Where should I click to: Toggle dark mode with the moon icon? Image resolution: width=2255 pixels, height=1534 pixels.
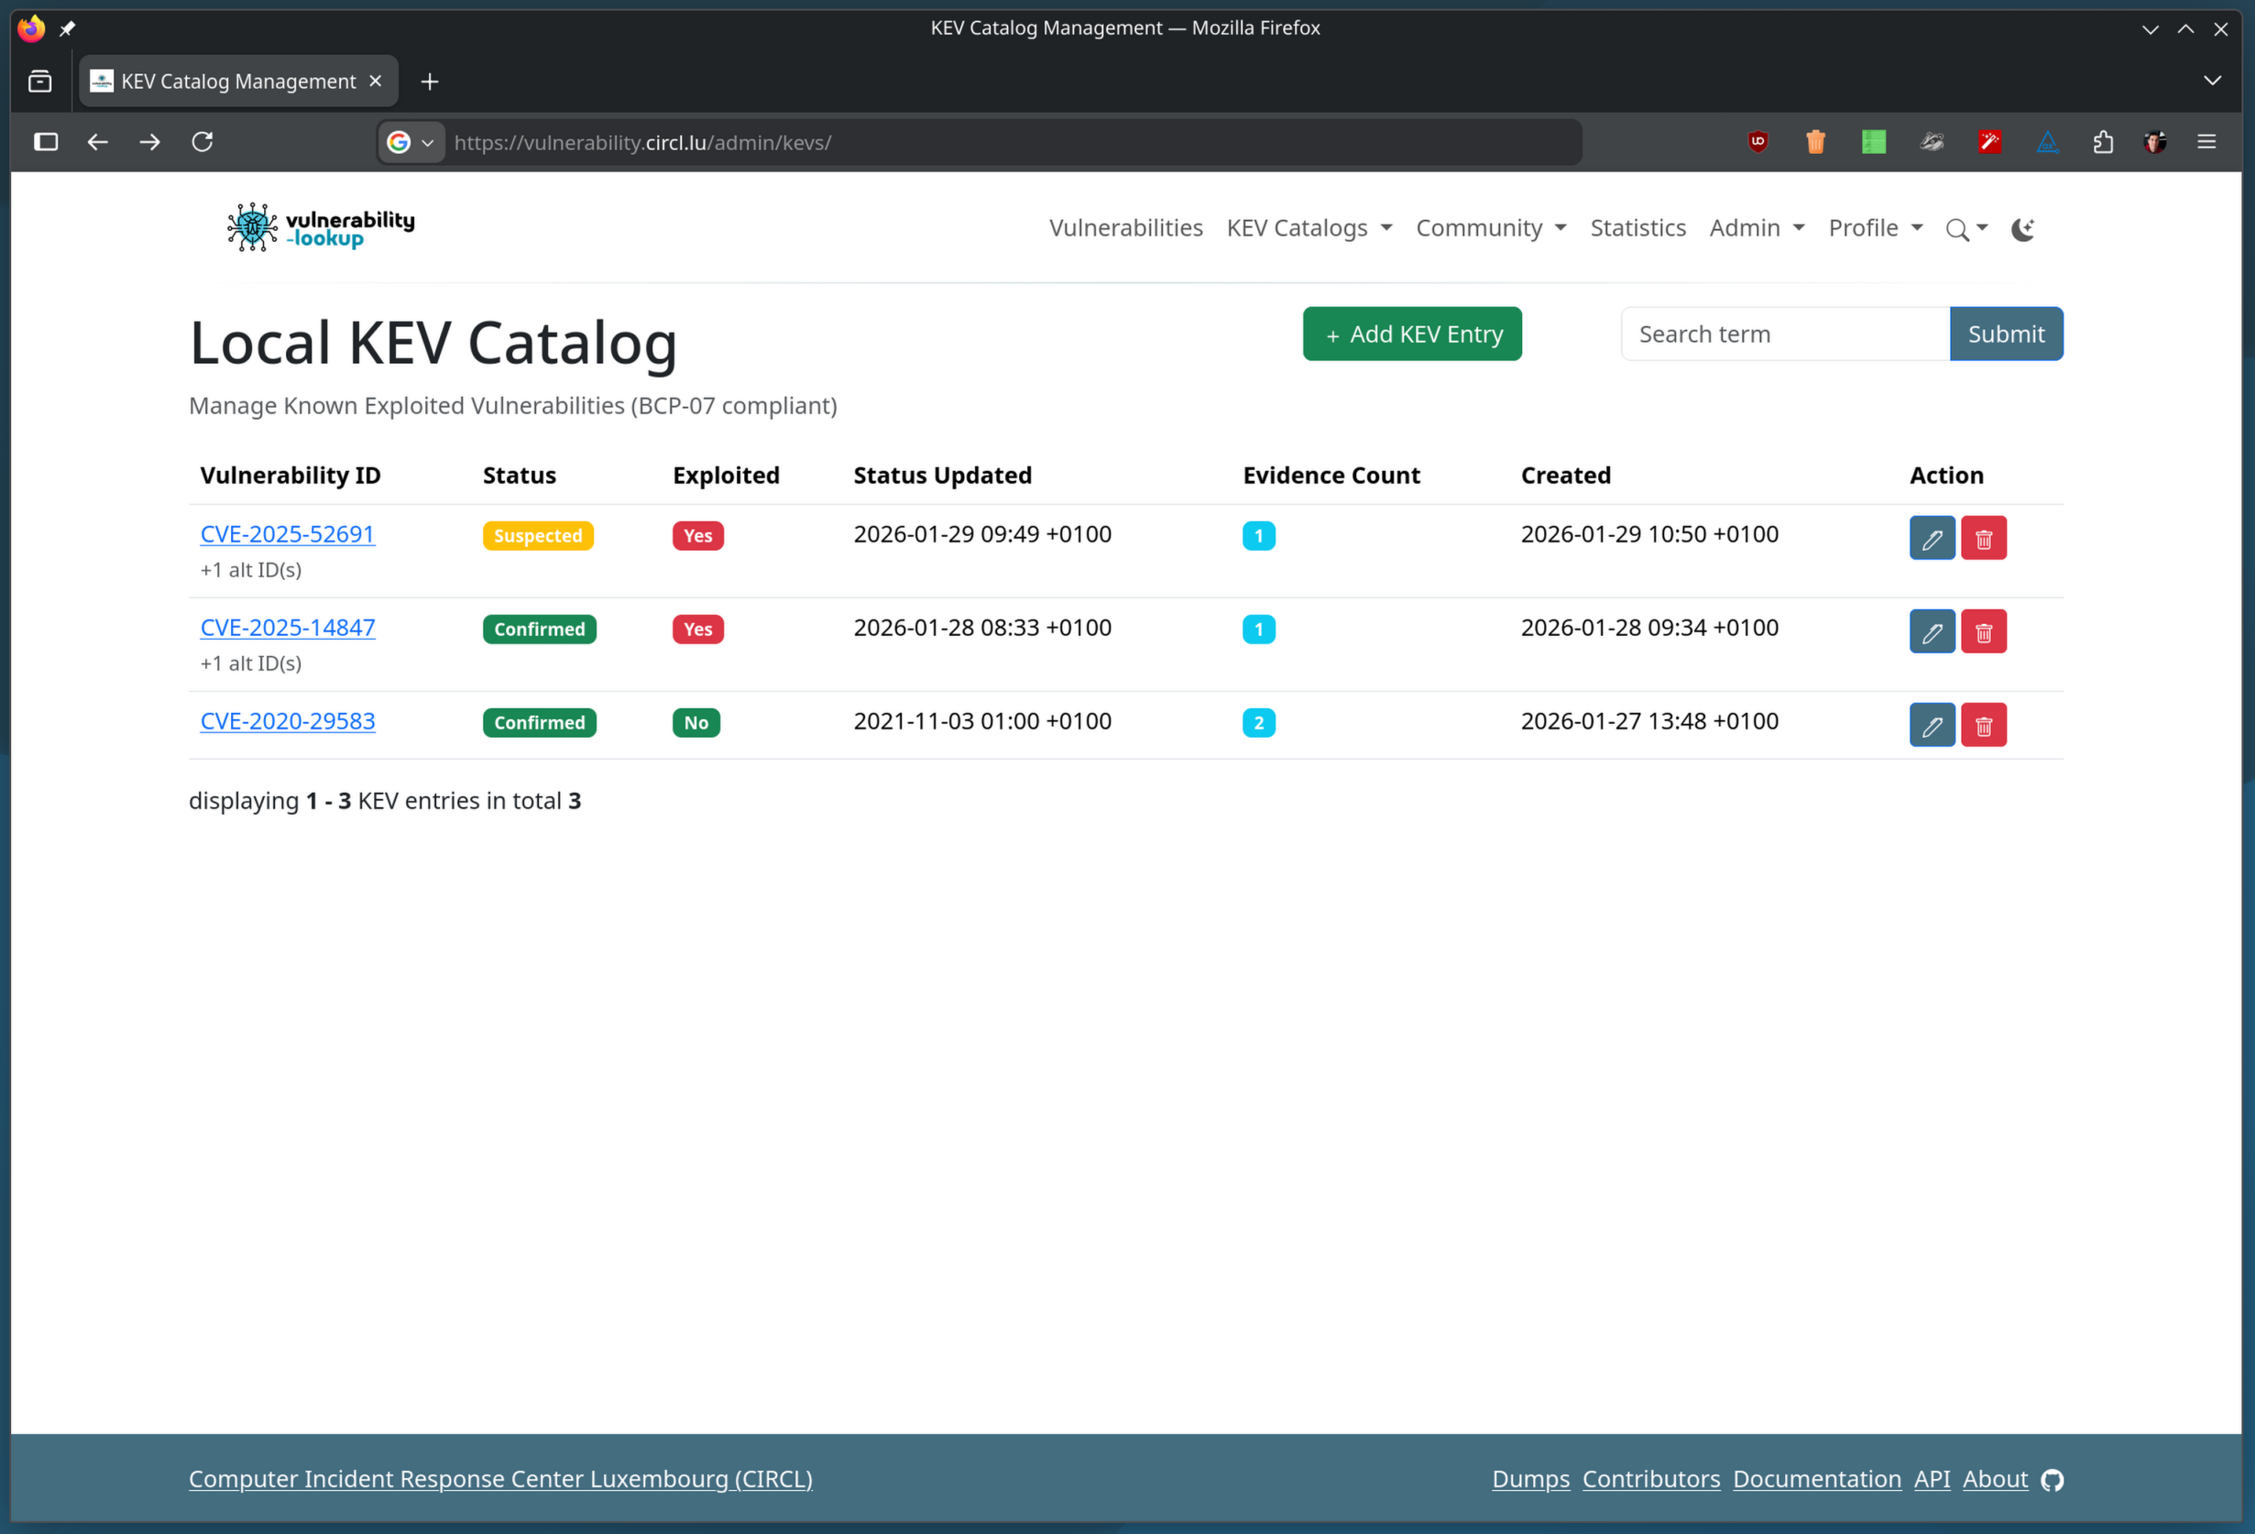pyautogui.click(x=2022, y=229)
